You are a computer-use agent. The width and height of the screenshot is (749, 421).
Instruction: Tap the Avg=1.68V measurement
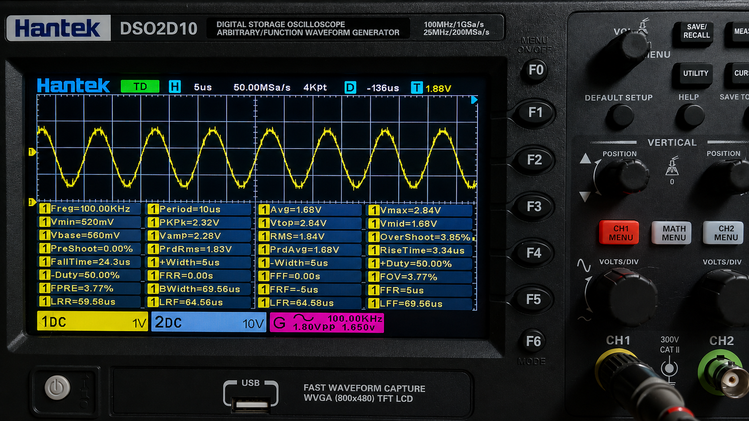click(310, 209)
